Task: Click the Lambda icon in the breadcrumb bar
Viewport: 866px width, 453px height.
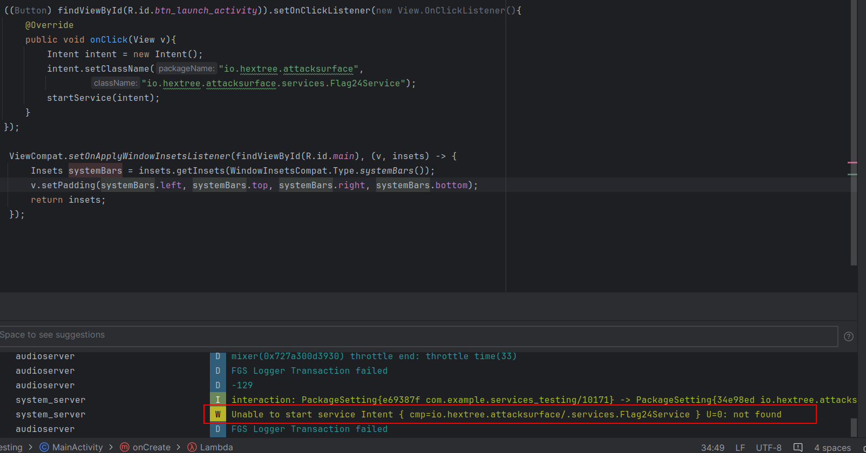Action: [192, 447]
